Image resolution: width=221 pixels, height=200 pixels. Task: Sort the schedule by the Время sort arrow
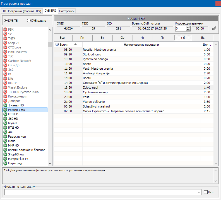(75, 45)
